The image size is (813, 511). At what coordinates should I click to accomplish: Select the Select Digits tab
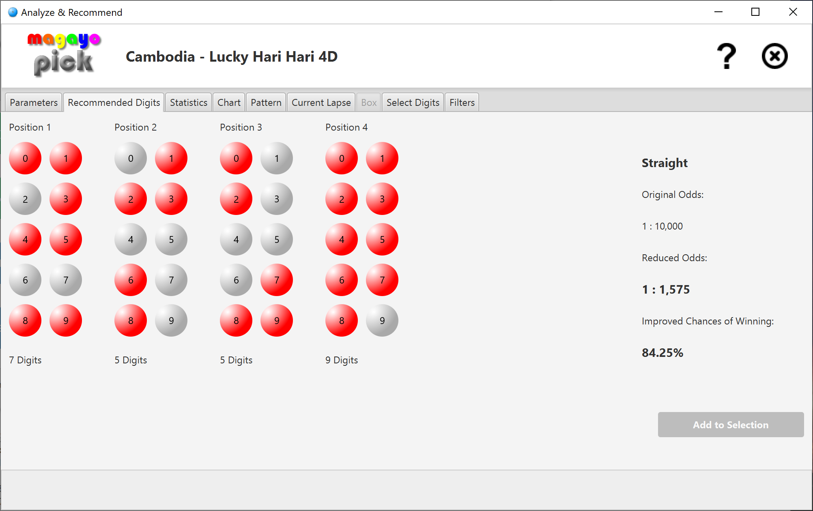[413, 103]
